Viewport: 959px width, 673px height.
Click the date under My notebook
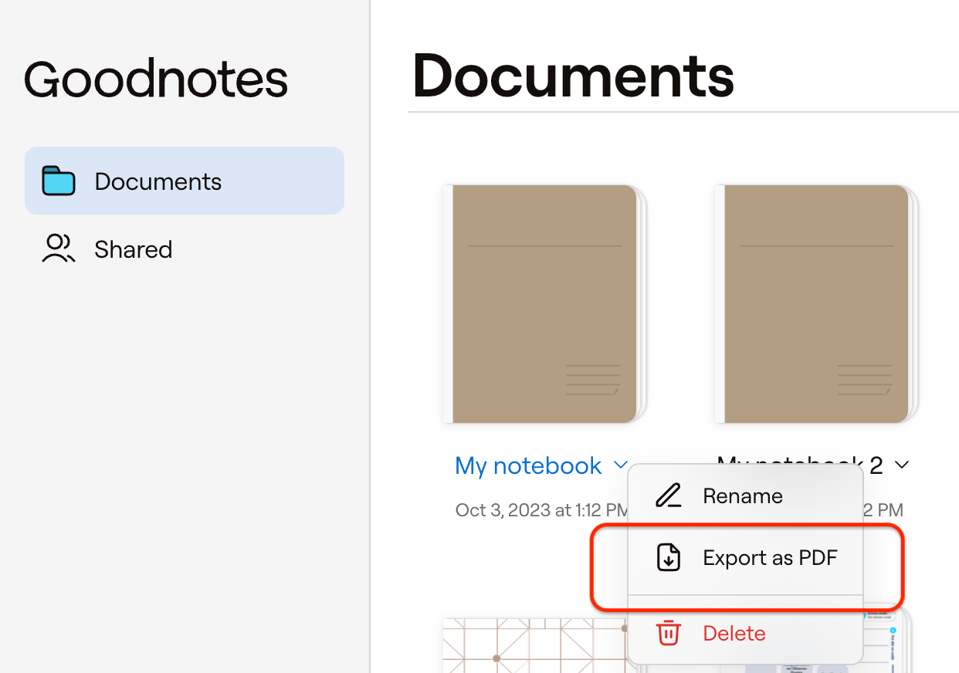[x=541, y=509]
